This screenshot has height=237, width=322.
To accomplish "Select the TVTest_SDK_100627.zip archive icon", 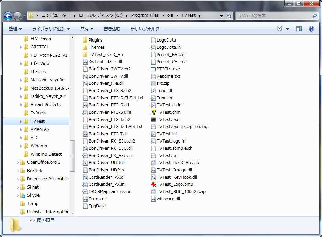I will pos(153,191).
